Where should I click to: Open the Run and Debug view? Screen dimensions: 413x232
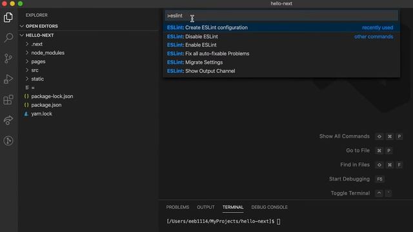point(8,79)
